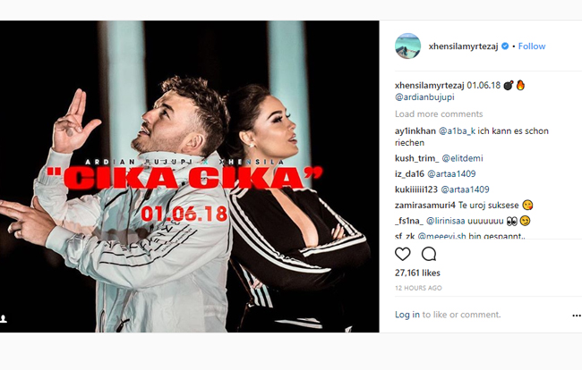
Task: Open the @ardianbujupi mention in caption
Action: pos(424,97)
